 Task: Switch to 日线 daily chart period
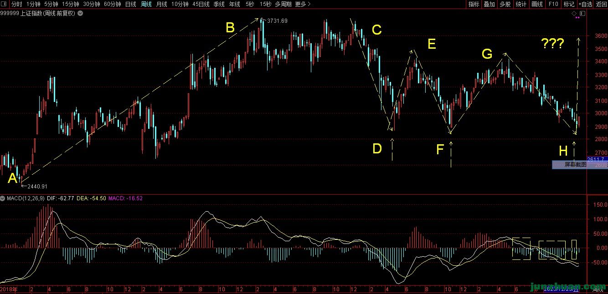[130, 4]
